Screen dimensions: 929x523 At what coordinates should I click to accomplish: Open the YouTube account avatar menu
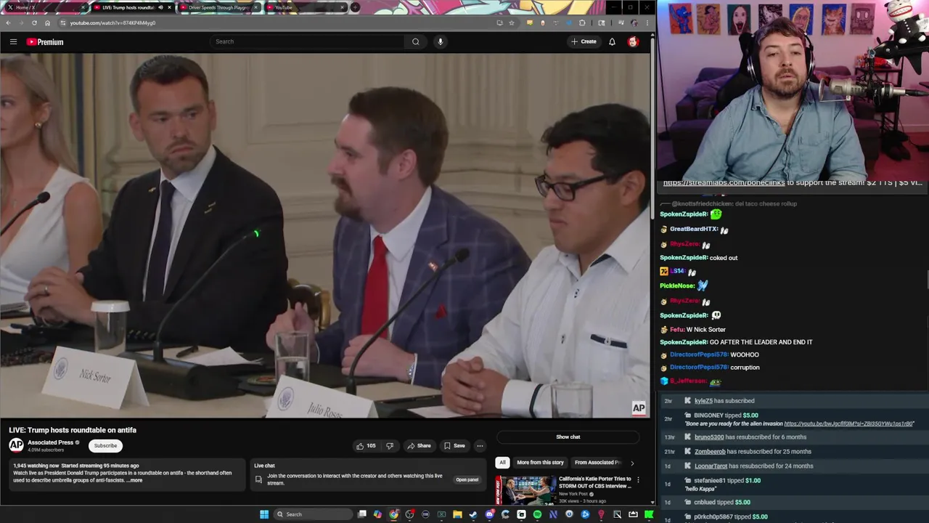[x=633, y=41]
